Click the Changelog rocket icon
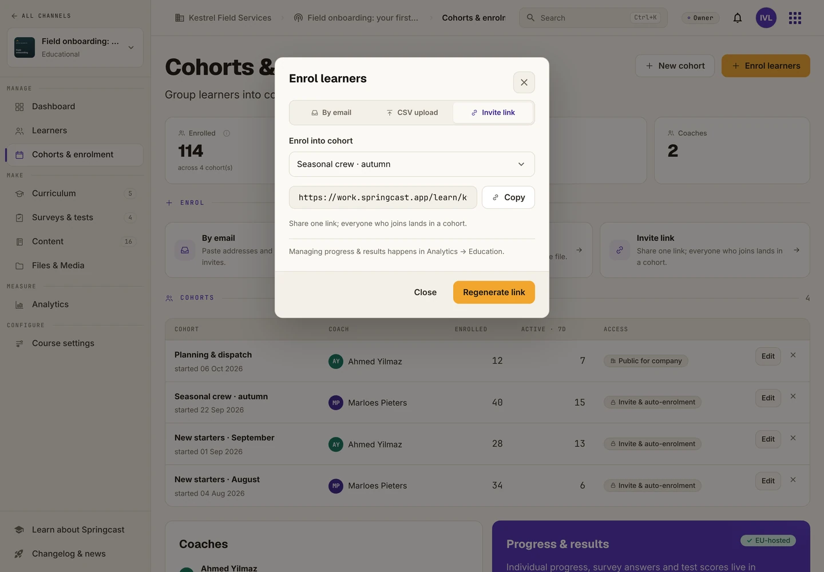Image resolution: width=824 pixels, height=572 pixels. (x=19, y=554)
